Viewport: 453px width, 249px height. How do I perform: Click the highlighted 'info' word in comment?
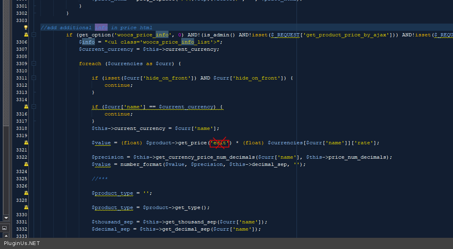[101, 28]
